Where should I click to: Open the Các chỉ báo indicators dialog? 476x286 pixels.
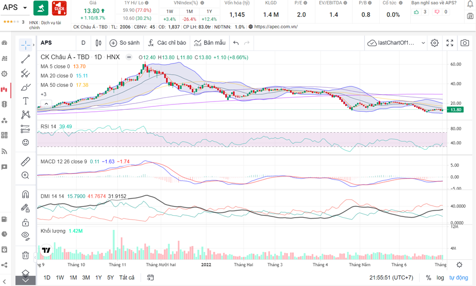tap(167, 43)
